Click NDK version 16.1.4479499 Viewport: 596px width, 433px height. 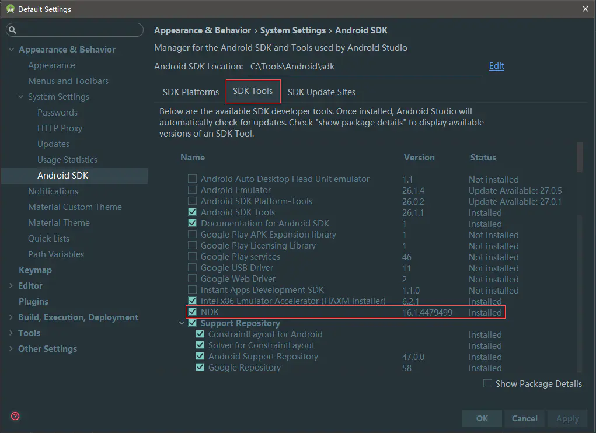[427, 313]
